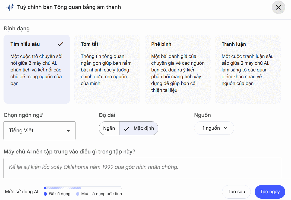Choose the 'Mặc định' length option

[139, 128]
